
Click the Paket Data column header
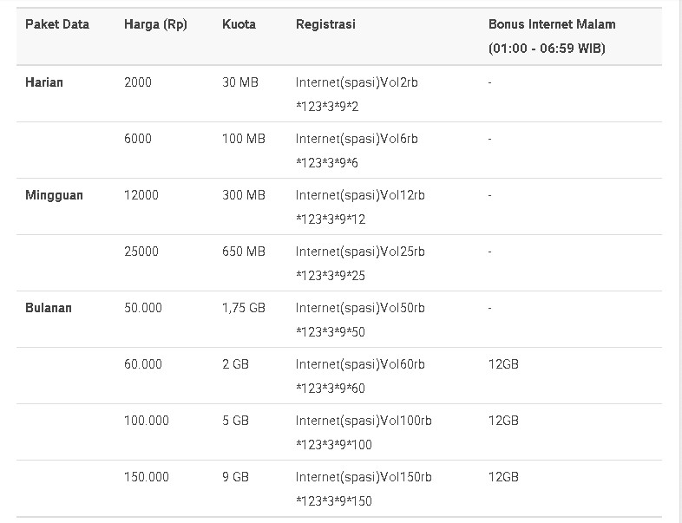tap(57, 24)
